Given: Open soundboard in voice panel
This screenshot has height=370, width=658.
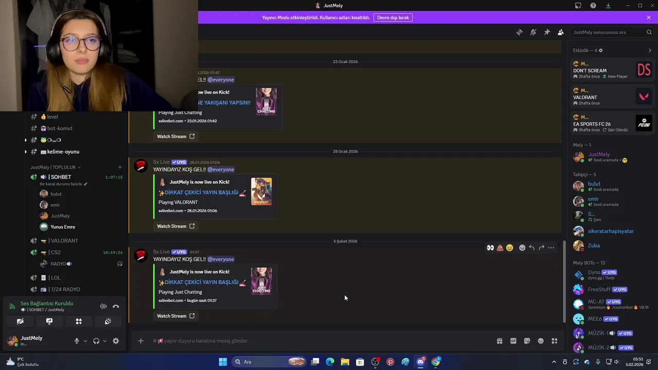Looking at the screenshot, I should click(x=108, y=321).
